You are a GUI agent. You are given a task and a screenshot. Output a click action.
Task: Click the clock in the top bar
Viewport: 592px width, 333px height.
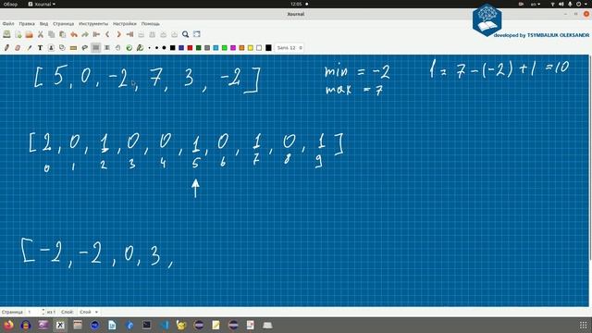click(x=296, y=4)
